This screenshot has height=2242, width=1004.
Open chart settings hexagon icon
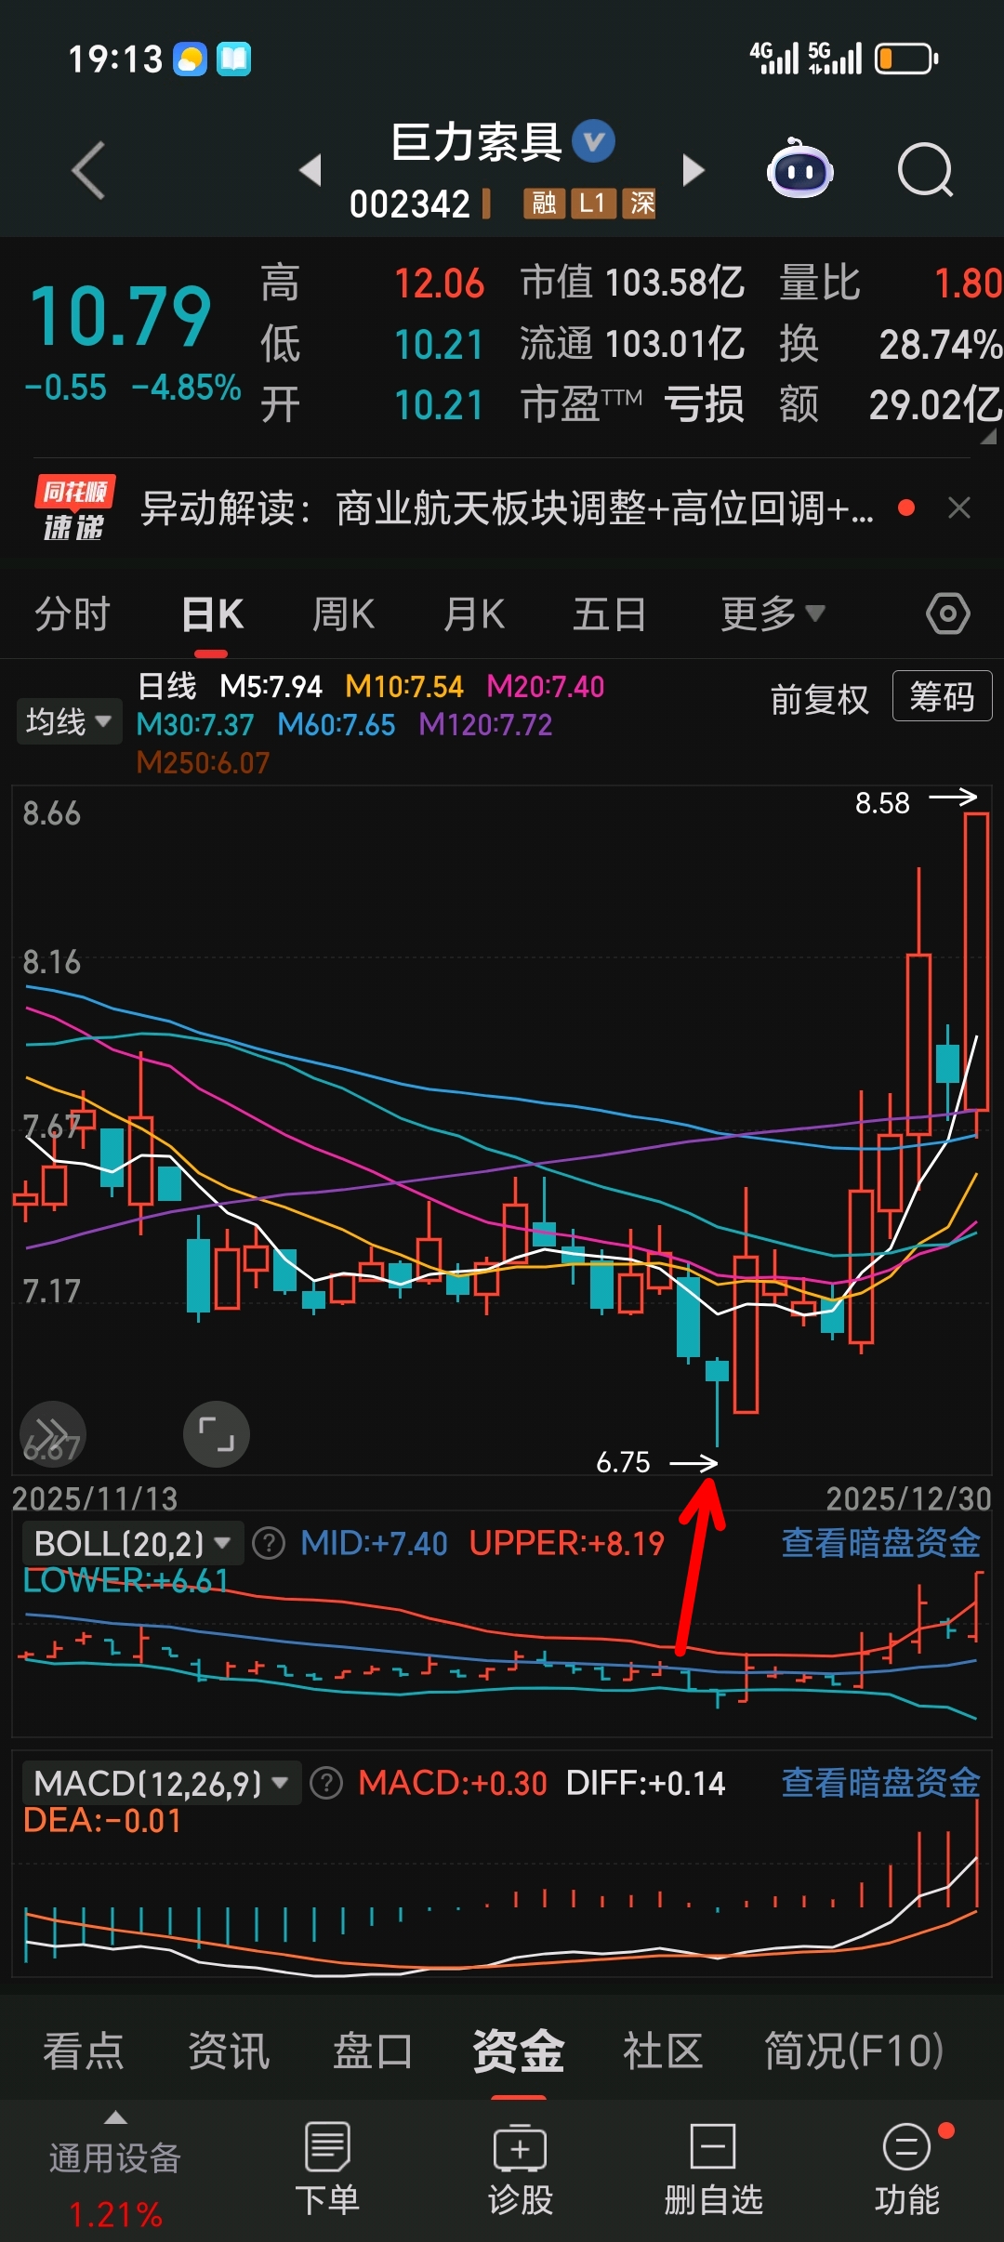tap(948, 613)
